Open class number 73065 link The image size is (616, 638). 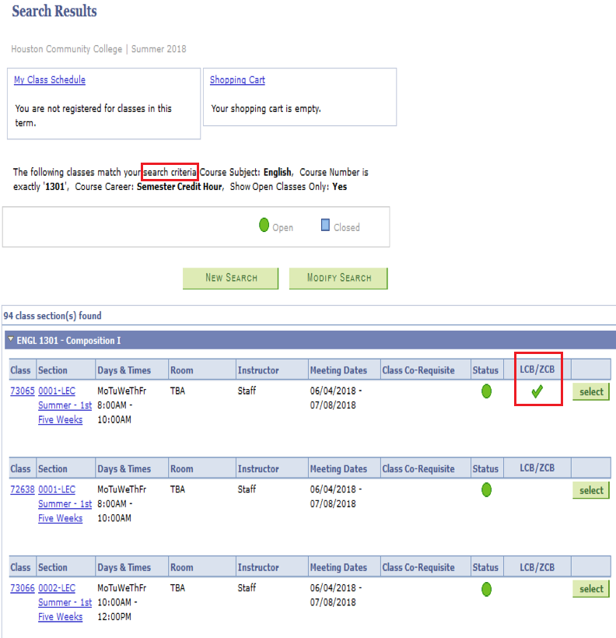23,391
